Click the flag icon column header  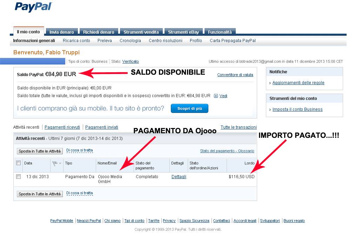click(x=55, y=163)
